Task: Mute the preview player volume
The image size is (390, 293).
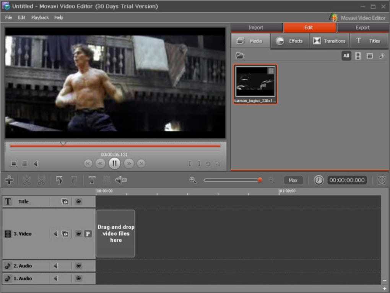Action: (36, 164)
